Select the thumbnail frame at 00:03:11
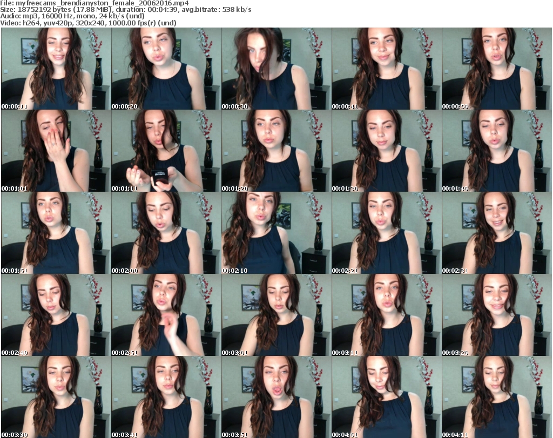553x438 pixels. [387, 315]
